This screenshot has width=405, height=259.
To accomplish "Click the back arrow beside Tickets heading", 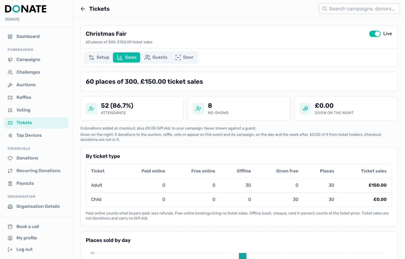I will (83, 9).
